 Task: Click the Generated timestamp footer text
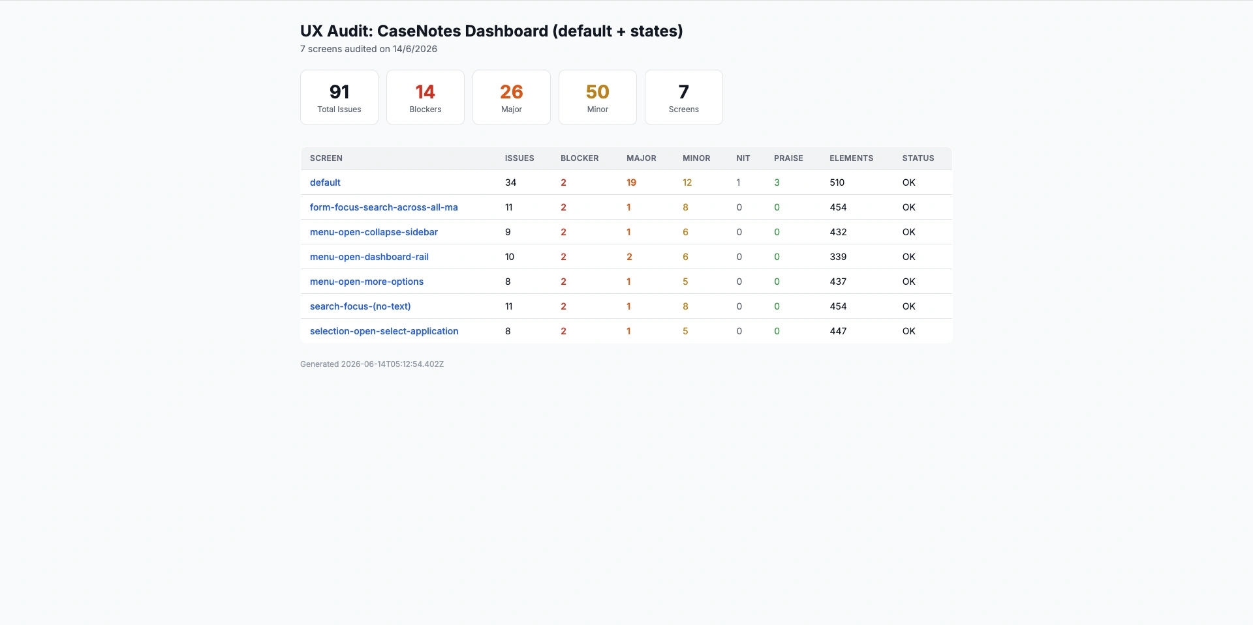point(372,364)
